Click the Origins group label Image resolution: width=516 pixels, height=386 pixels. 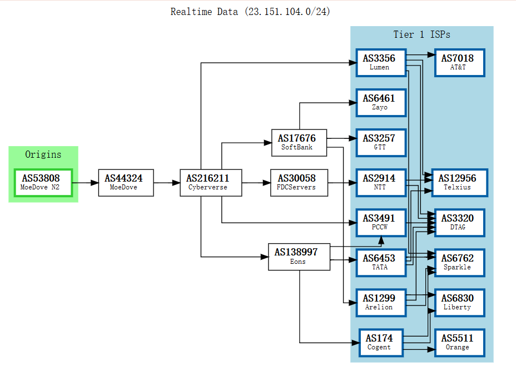(x=43, y=154)
